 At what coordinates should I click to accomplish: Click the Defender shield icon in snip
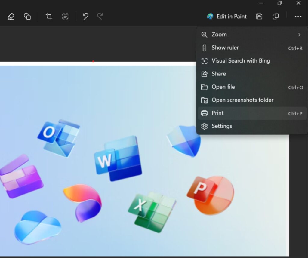tap(184, 141)
